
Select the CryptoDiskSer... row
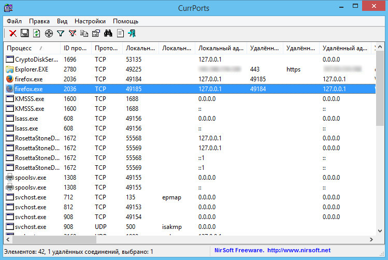click(190, 59)
